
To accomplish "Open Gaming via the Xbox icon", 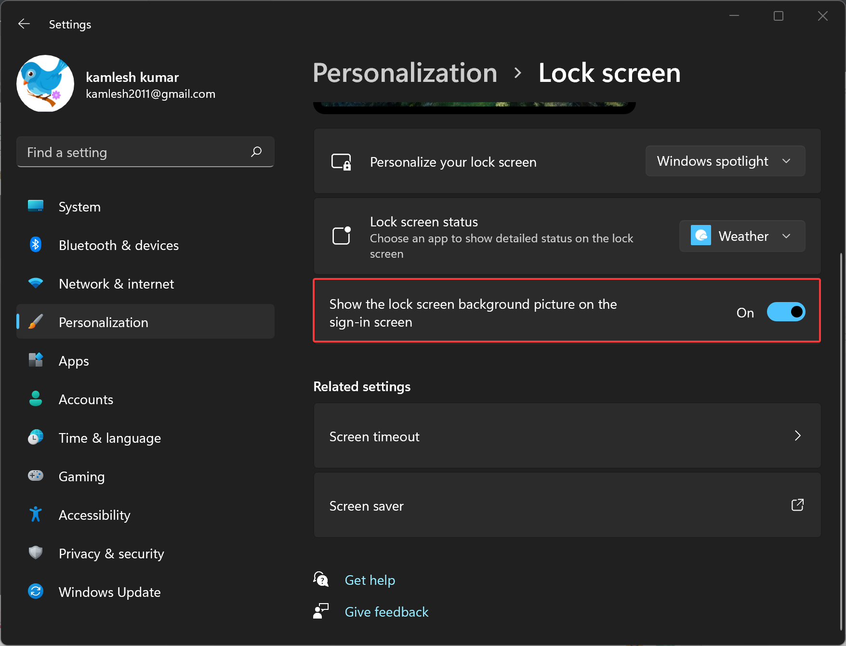I will coord(35,476).
